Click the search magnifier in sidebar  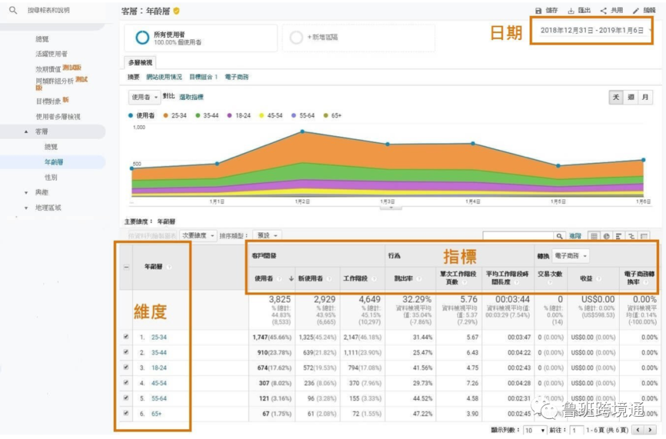[x=13, y=10]
